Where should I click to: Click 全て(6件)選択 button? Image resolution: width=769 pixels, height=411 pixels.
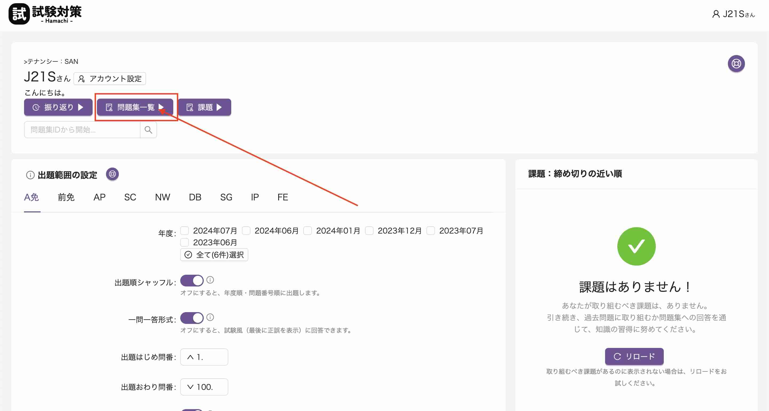(x=214, y=255)
